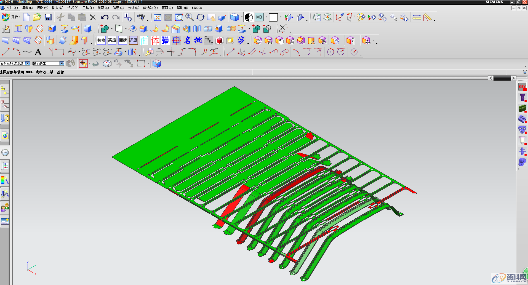The width and height of the screenshot is (528, 285).
Task: Click the 还原 restore button
Action: click(133, 40)
